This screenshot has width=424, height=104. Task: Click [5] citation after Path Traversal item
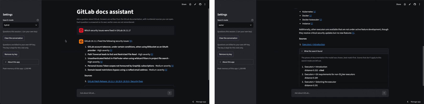[x=152, y=54]
